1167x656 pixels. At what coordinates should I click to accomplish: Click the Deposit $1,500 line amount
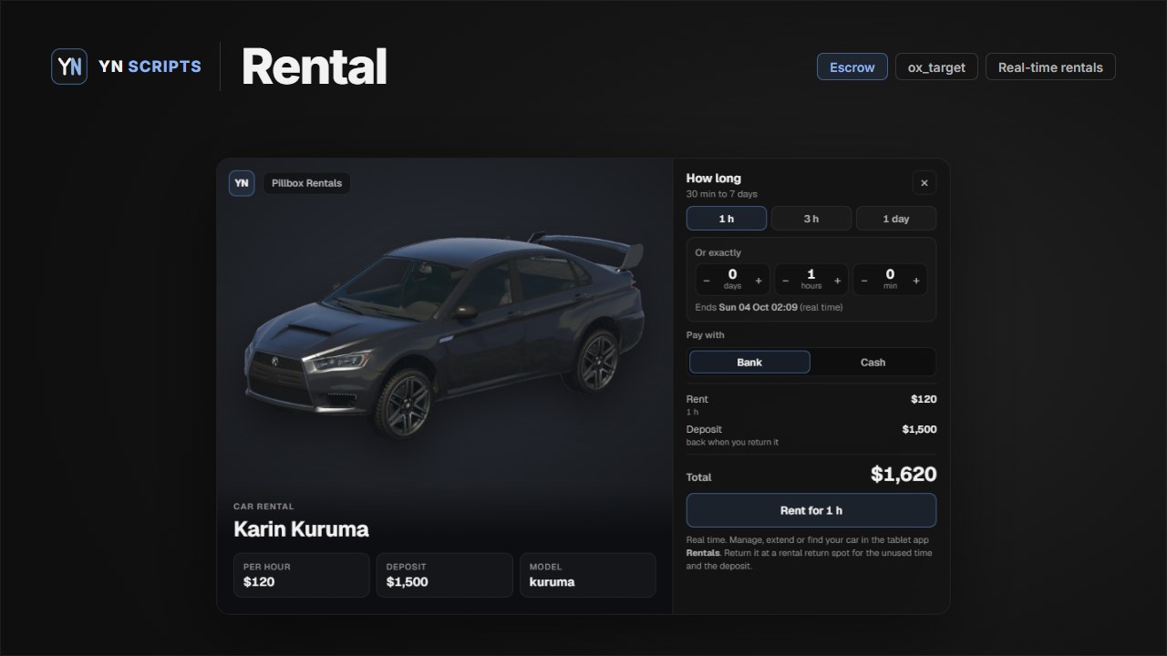pos(919,429)
